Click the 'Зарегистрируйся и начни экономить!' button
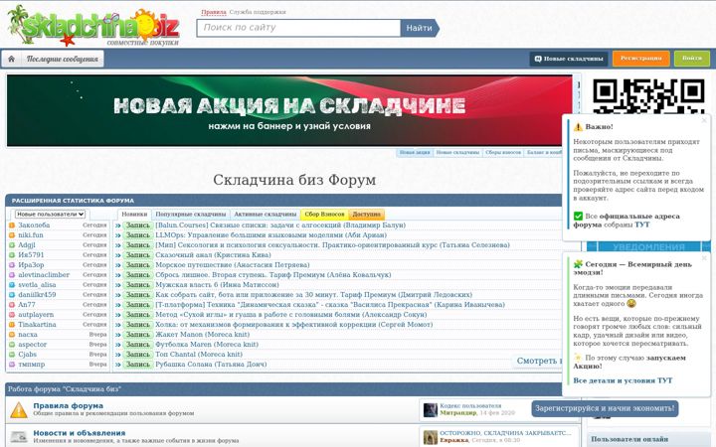The image size is (716, 447). (x=605, y=408)
